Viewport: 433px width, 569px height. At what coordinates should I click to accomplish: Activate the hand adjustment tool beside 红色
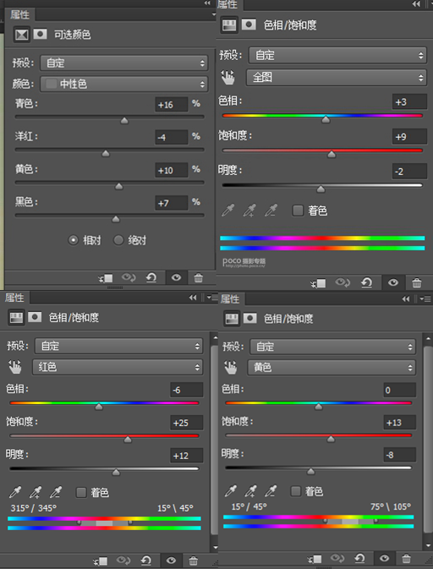point(15,367)
